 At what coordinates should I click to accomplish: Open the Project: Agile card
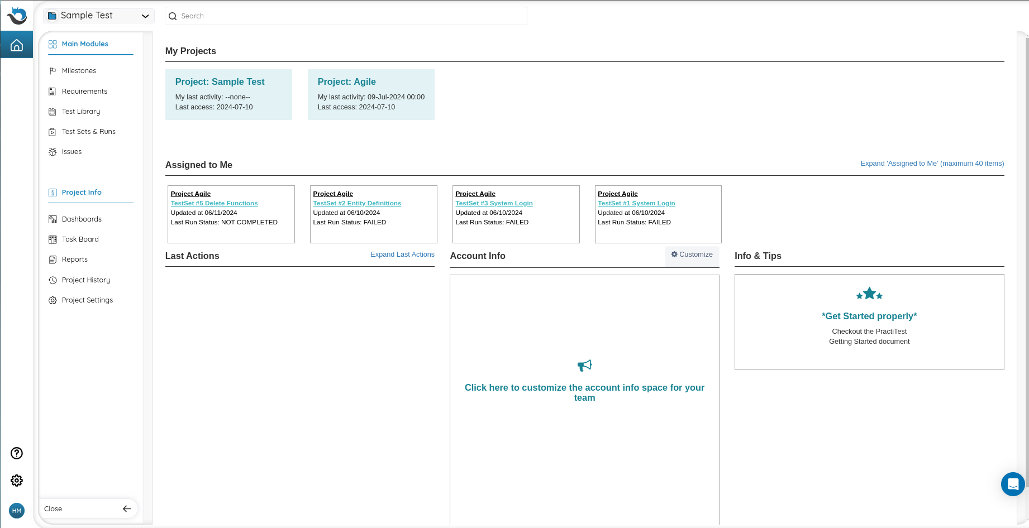(371, 94)
